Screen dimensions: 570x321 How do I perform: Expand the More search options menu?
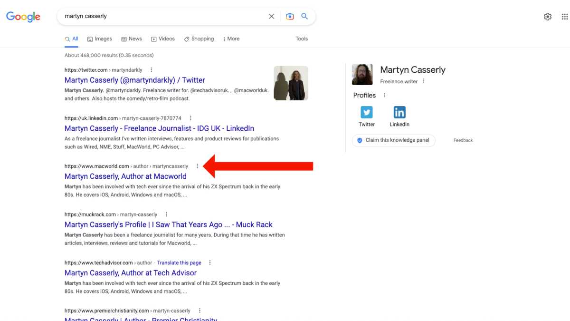click(x=231, y=39)
